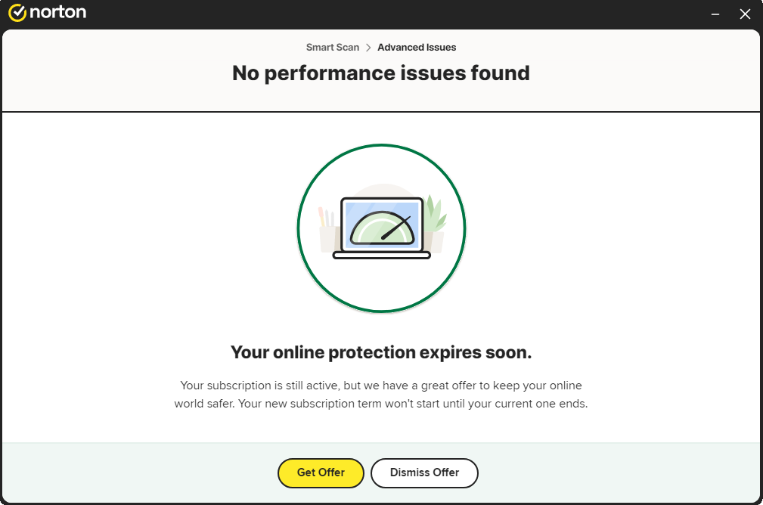Click the norton wordmark in title bar
763x505 pixels.
(58, 11)
